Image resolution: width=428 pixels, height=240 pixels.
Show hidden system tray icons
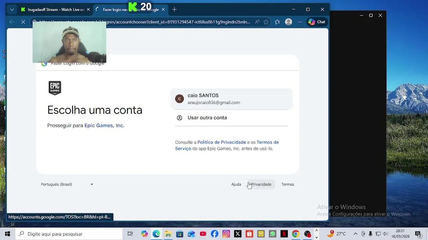(x=355, y=234)
